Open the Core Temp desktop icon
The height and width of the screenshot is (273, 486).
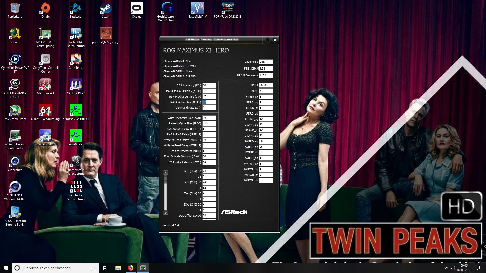(x=76, y=61)
